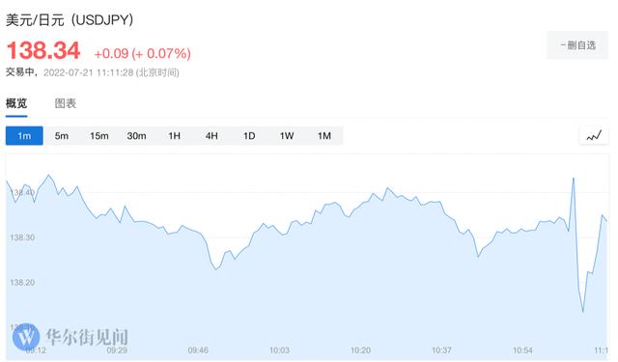Image resolution: width=618 pixels, height=362 pixels.
Task: Select the 30m timeframe
Action: coord(136,136)
